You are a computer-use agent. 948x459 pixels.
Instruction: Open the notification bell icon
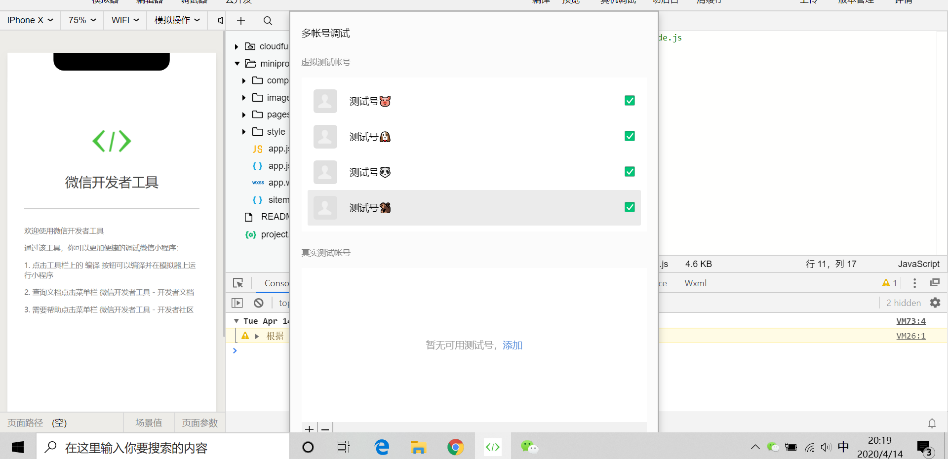pyautogui.click(x=932, y=423)
